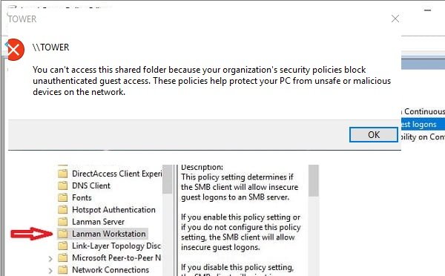
Task: Click the tree pane vertical scrollbar thumb
Action: pyautogui.click(x=168, y=179)
